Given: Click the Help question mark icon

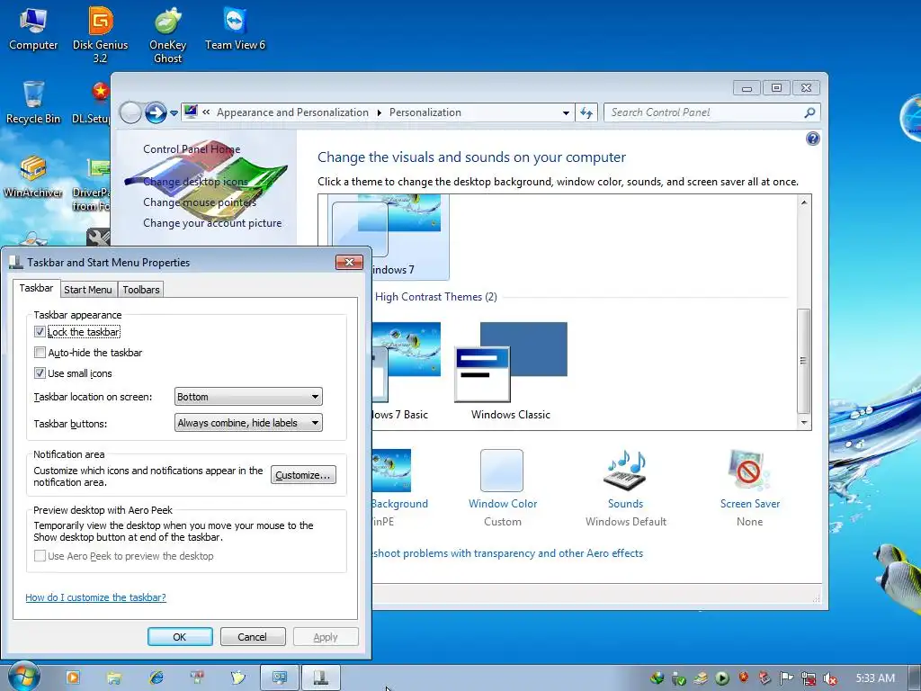Looking at the screenshot, I should click(x=813, y=139).
